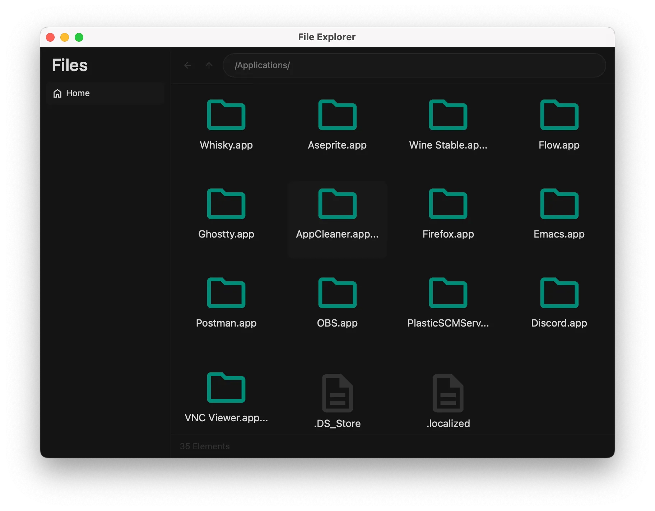Close the File Explorer window

tap(50, 37)
